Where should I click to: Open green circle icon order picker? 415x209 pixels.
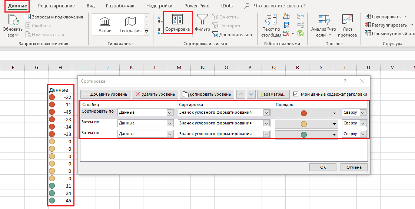(x=306, y=134)
